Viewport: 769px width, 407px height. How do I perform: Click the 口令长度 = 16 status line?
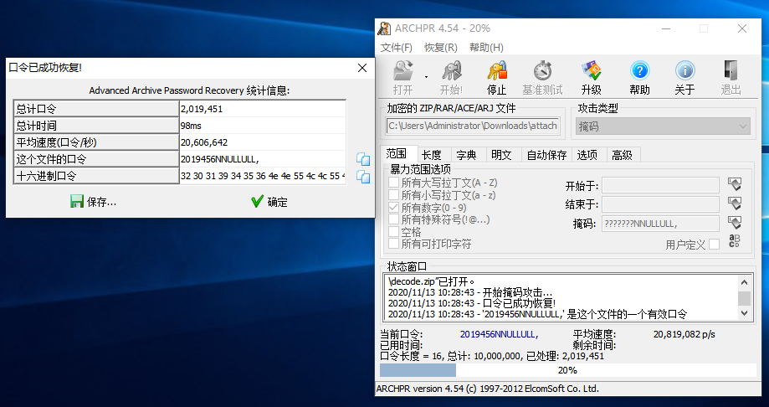(x=492, y=357)
